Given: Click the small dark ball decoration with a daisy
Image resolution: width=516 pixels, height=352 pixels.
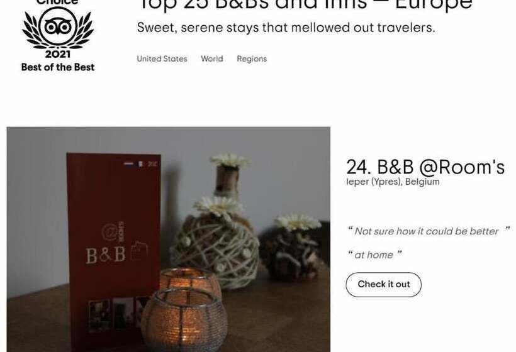Looking at the screenshot, I should [x=294, y=248].
